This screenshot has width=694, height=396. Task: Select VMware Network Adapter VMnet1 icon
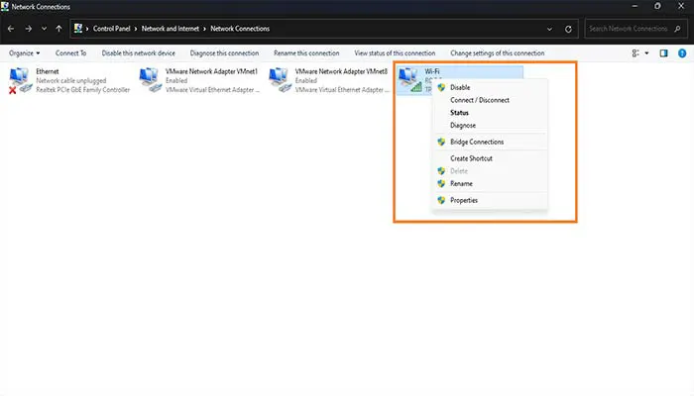click(150, 80)
